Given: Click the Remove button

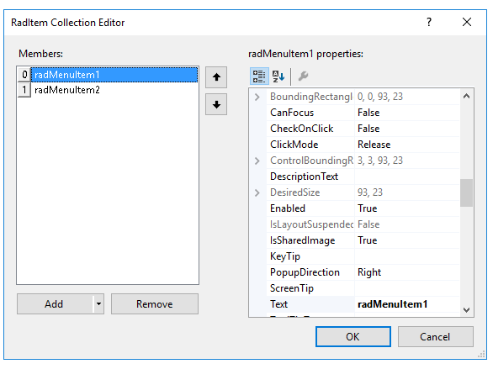Looking at the screenshot, I should (154, 304).
